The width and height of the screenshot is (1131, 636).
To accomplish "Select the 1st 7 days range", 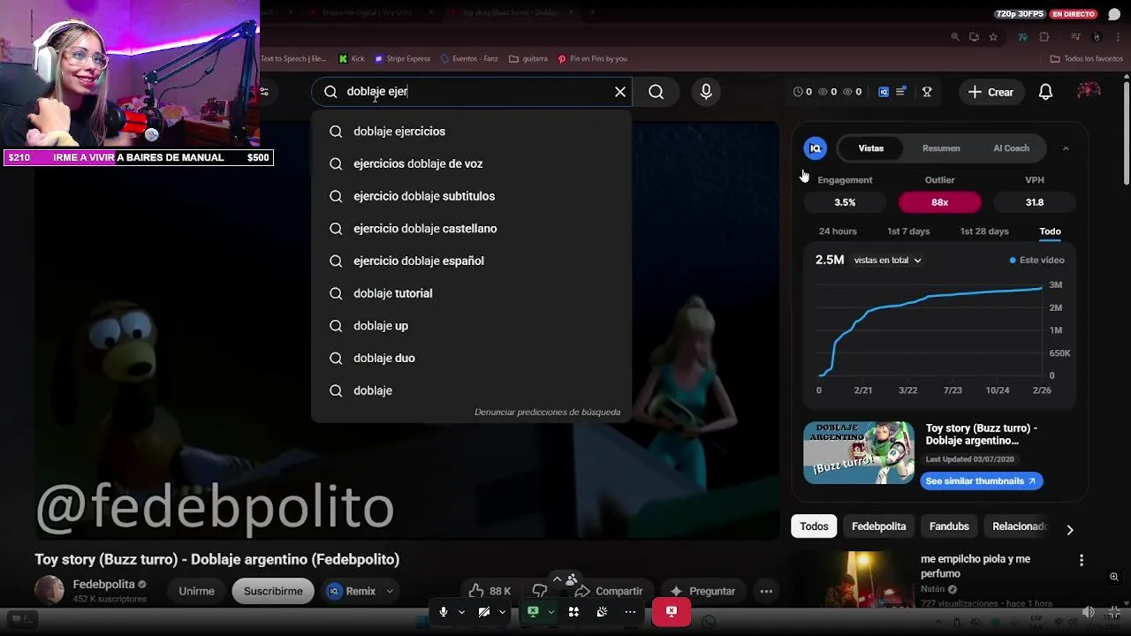I will pyautogui.click(x=908, y=231).
